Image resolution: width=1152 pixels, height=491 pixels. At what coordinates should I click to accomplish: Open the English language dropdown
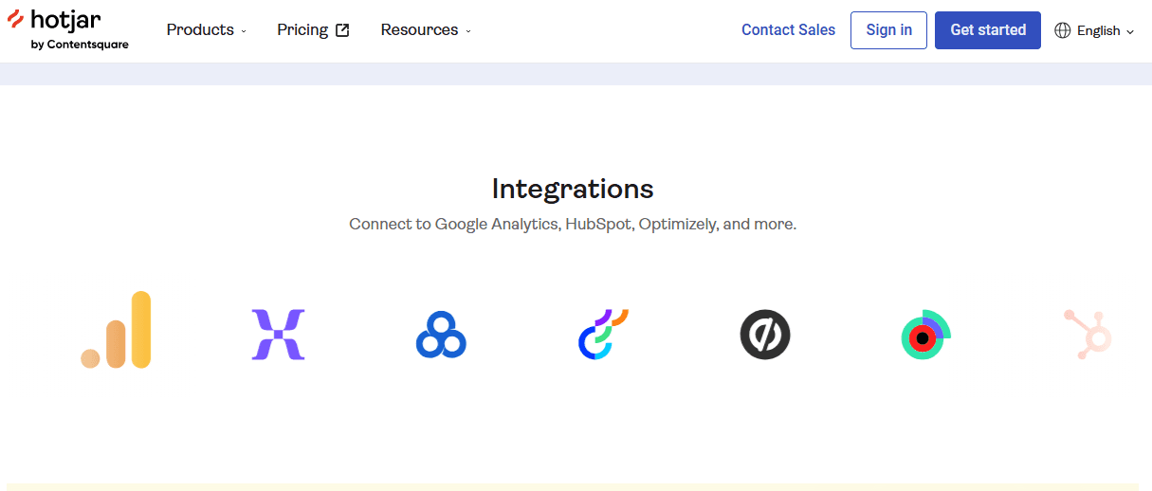1094,30
